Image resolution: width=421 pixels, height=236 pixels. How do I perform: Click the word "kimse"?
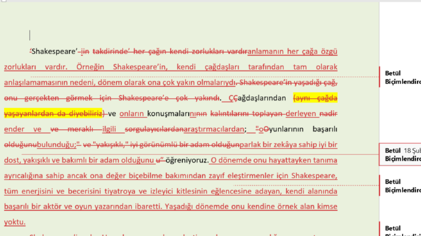click(x=327, y=206)
